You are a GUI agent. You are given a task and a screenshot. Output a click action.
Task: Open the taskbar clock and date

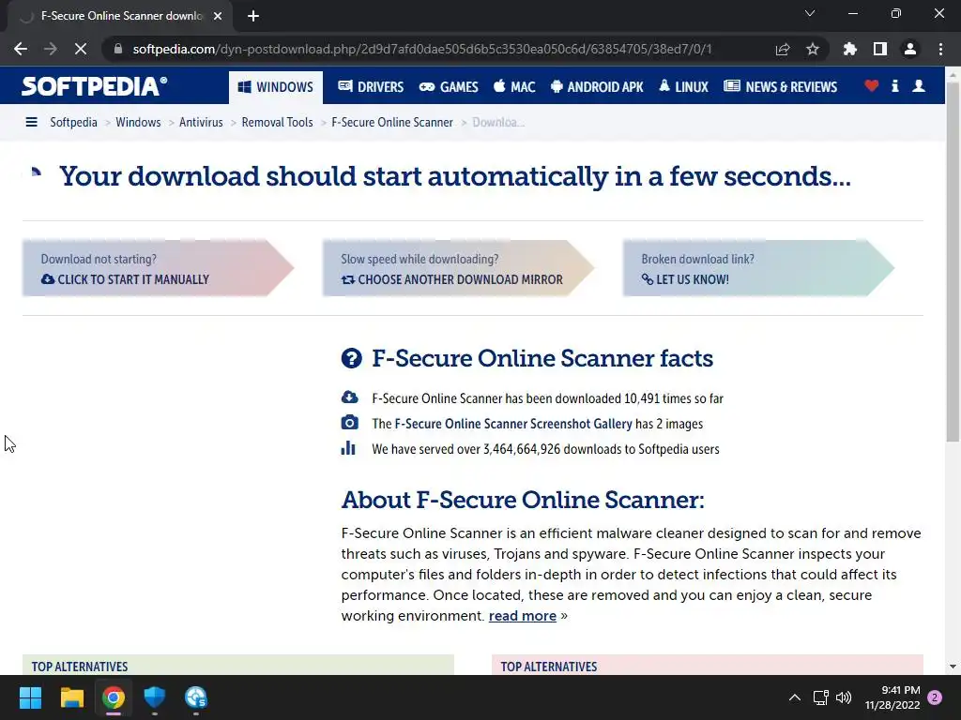[892, 697]
